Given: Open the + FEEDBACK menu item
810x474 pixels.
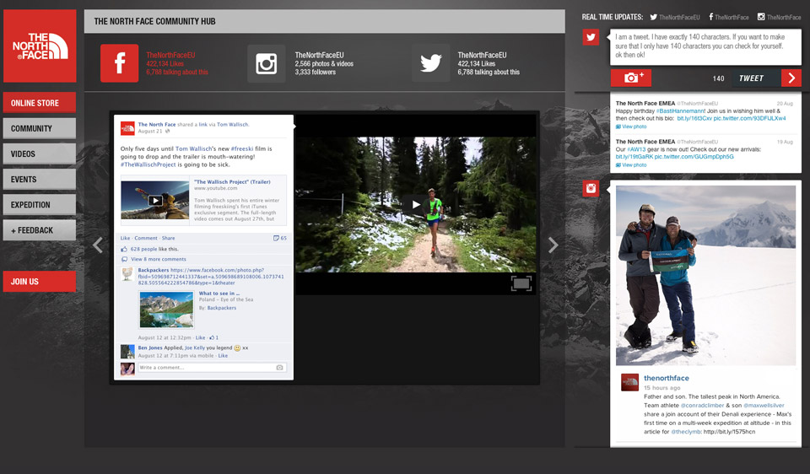Looking at the screenshot, I should (x=40, y=230).
